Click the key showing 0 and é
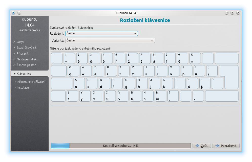The width and height of the screenshot is (252, 162). tap(183, 58)
